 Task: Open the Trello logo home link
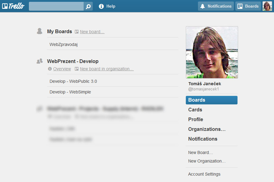(13, 6)
